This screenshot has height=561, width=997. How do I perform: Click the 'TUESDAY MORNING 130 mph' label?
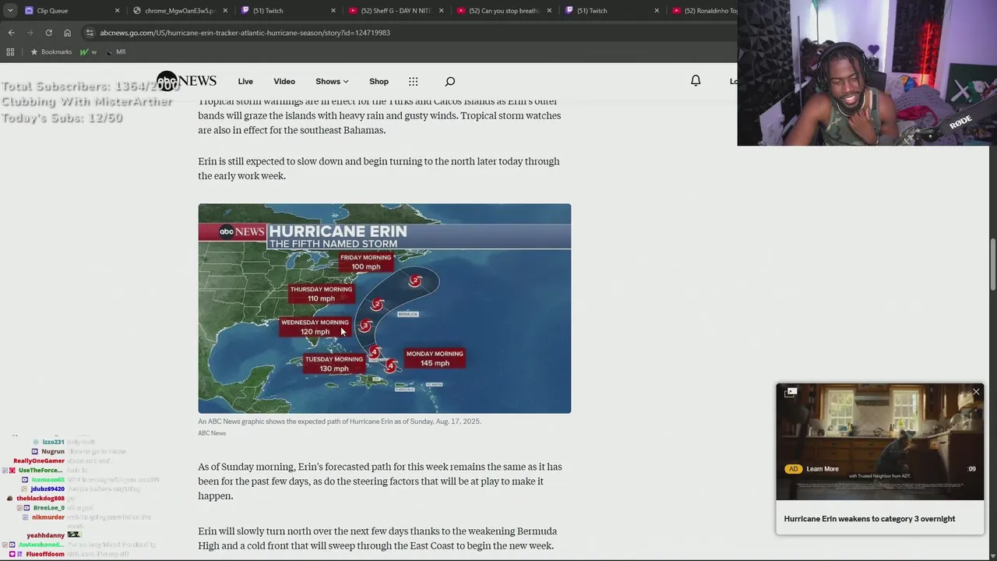333,364
